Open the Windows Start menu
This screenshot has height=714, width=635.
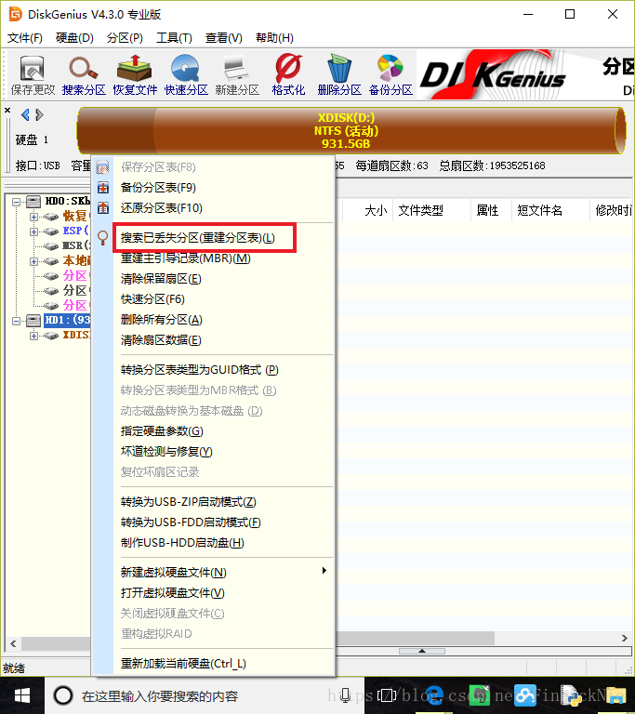tap(22, 695)
